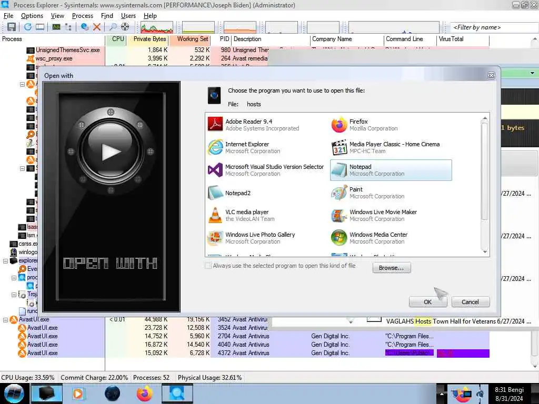Image resolution: width=539 pixels, height=404 pixels.
Task: Click the CPU usage history graph in the toolbar
Action: tap(157, 27)
